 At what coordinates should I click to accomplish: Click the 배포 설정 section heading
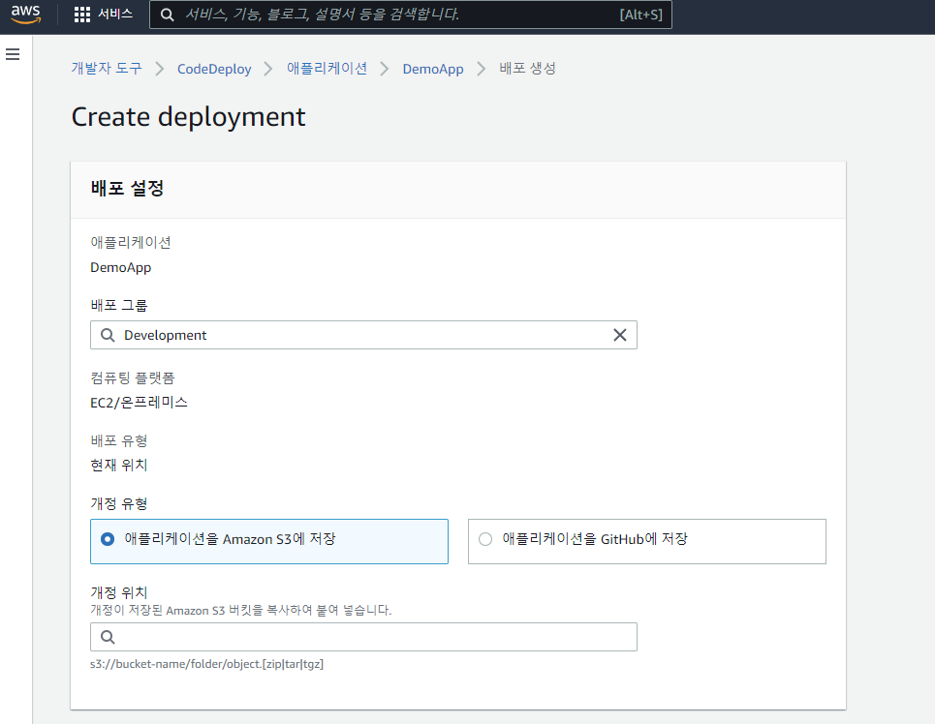[127, 189]
